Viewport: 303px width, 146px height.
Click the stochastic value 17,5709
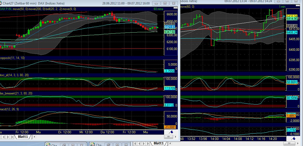[x=169, y=88]
